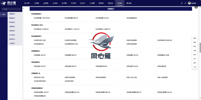The height and width of the screenshot is (100, 201).
Task: Expand the 总经理 user dropdown
Action: point(192,3)
